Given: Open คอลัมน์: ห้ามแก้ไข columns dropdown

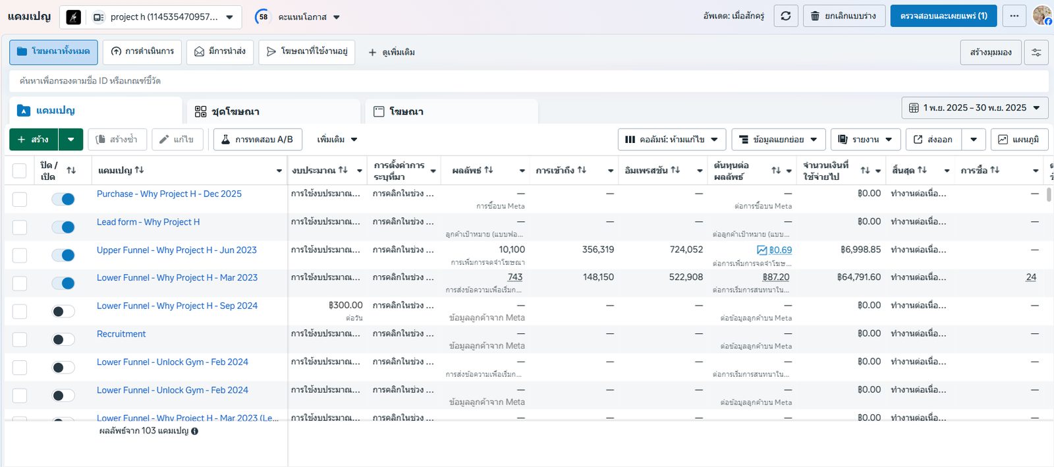Looking at the screenshot, I should [672, 140].
